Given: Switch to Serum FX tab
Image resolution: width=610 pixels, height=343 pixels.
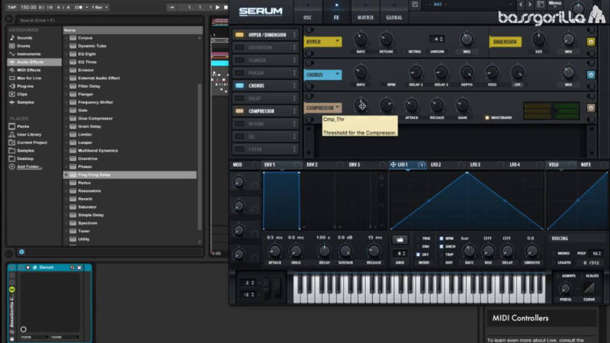Looking at the screenshot, I should click(x=336, y=18).
